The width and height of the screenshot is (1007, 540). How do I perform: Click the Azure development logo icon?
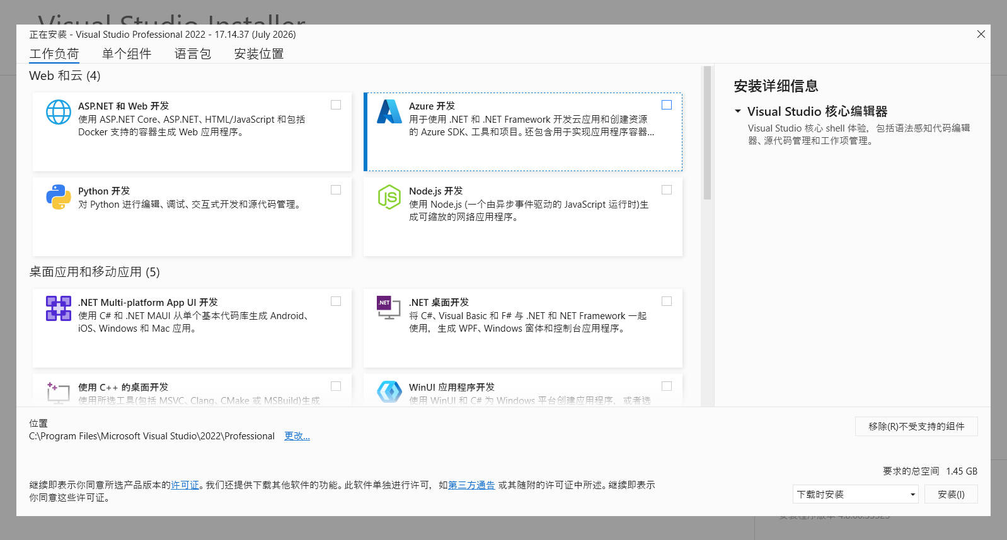point(389,111)
